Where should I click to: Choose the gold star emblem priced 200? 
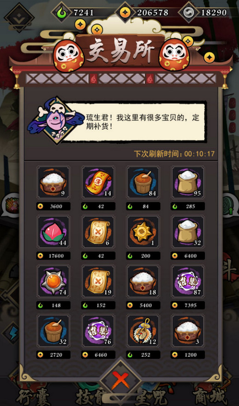(143, 232)
